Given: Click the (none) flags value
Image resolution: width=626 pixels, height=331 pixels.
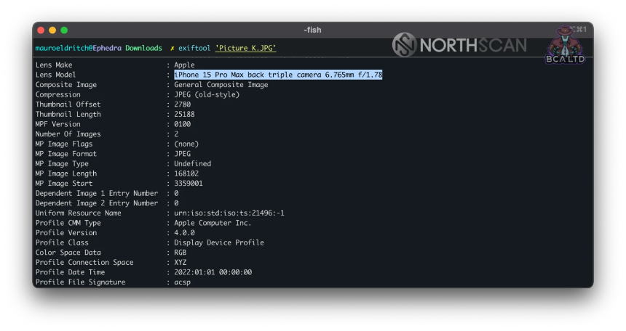Looking at the screenshot, I should point(186,144).
